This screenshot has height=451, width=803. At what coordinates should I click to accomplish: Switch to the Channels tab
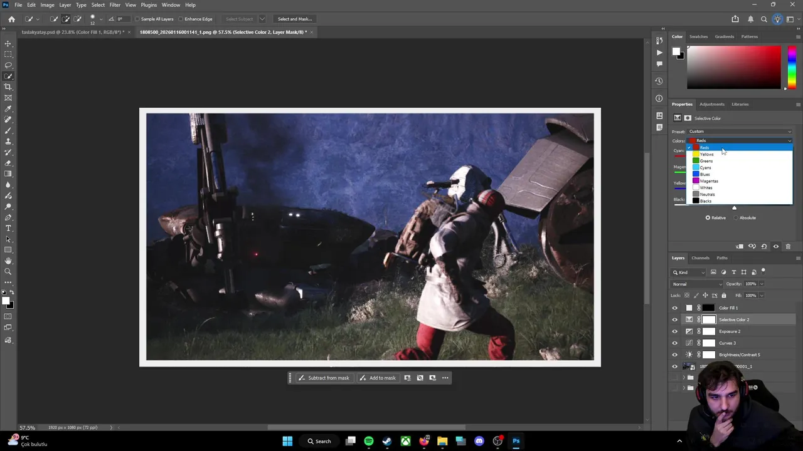pyautogui.click(x=700, y=258)
